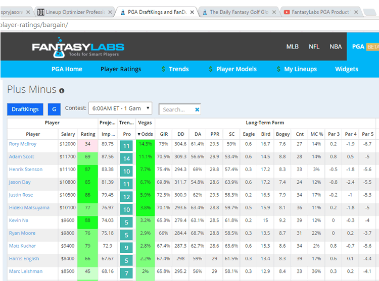Image resolution: width=379 pixels, height=281 pixels.
Task: Click Marc Leishman's Pro trends badge 7
Action: pyautogui.click(x=126, y=273)
